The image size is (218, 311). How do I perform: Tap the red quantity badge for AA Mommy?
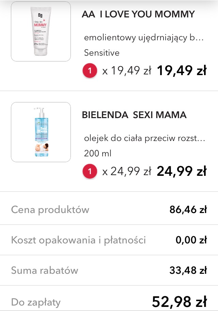pyautogui.click(x=90, y=71)
